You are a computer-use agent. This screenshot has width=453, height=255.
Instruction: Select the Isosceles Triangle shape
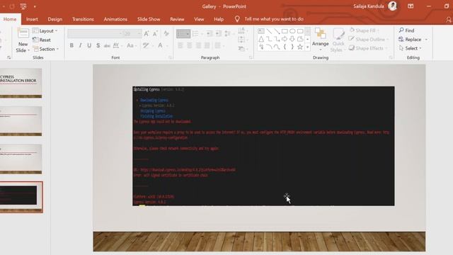[261, 39]
